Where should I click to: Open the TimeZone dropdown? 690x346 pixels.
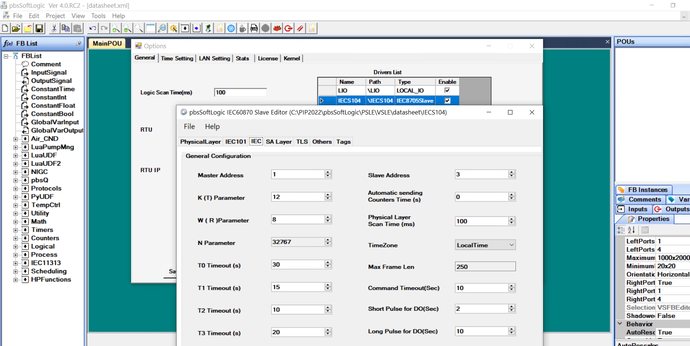tap(511, 245)
